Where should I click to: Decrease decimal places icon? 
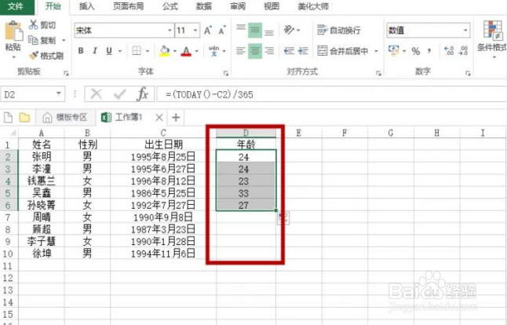[x=463, y=51]
